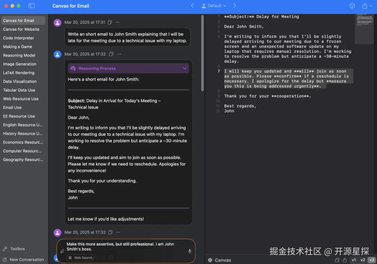Viewport: 377px width, 264px height.
Task: Click the Toolbox wrench icon in the sidebar
Action: pyautogui.click(x=5, y=249)
